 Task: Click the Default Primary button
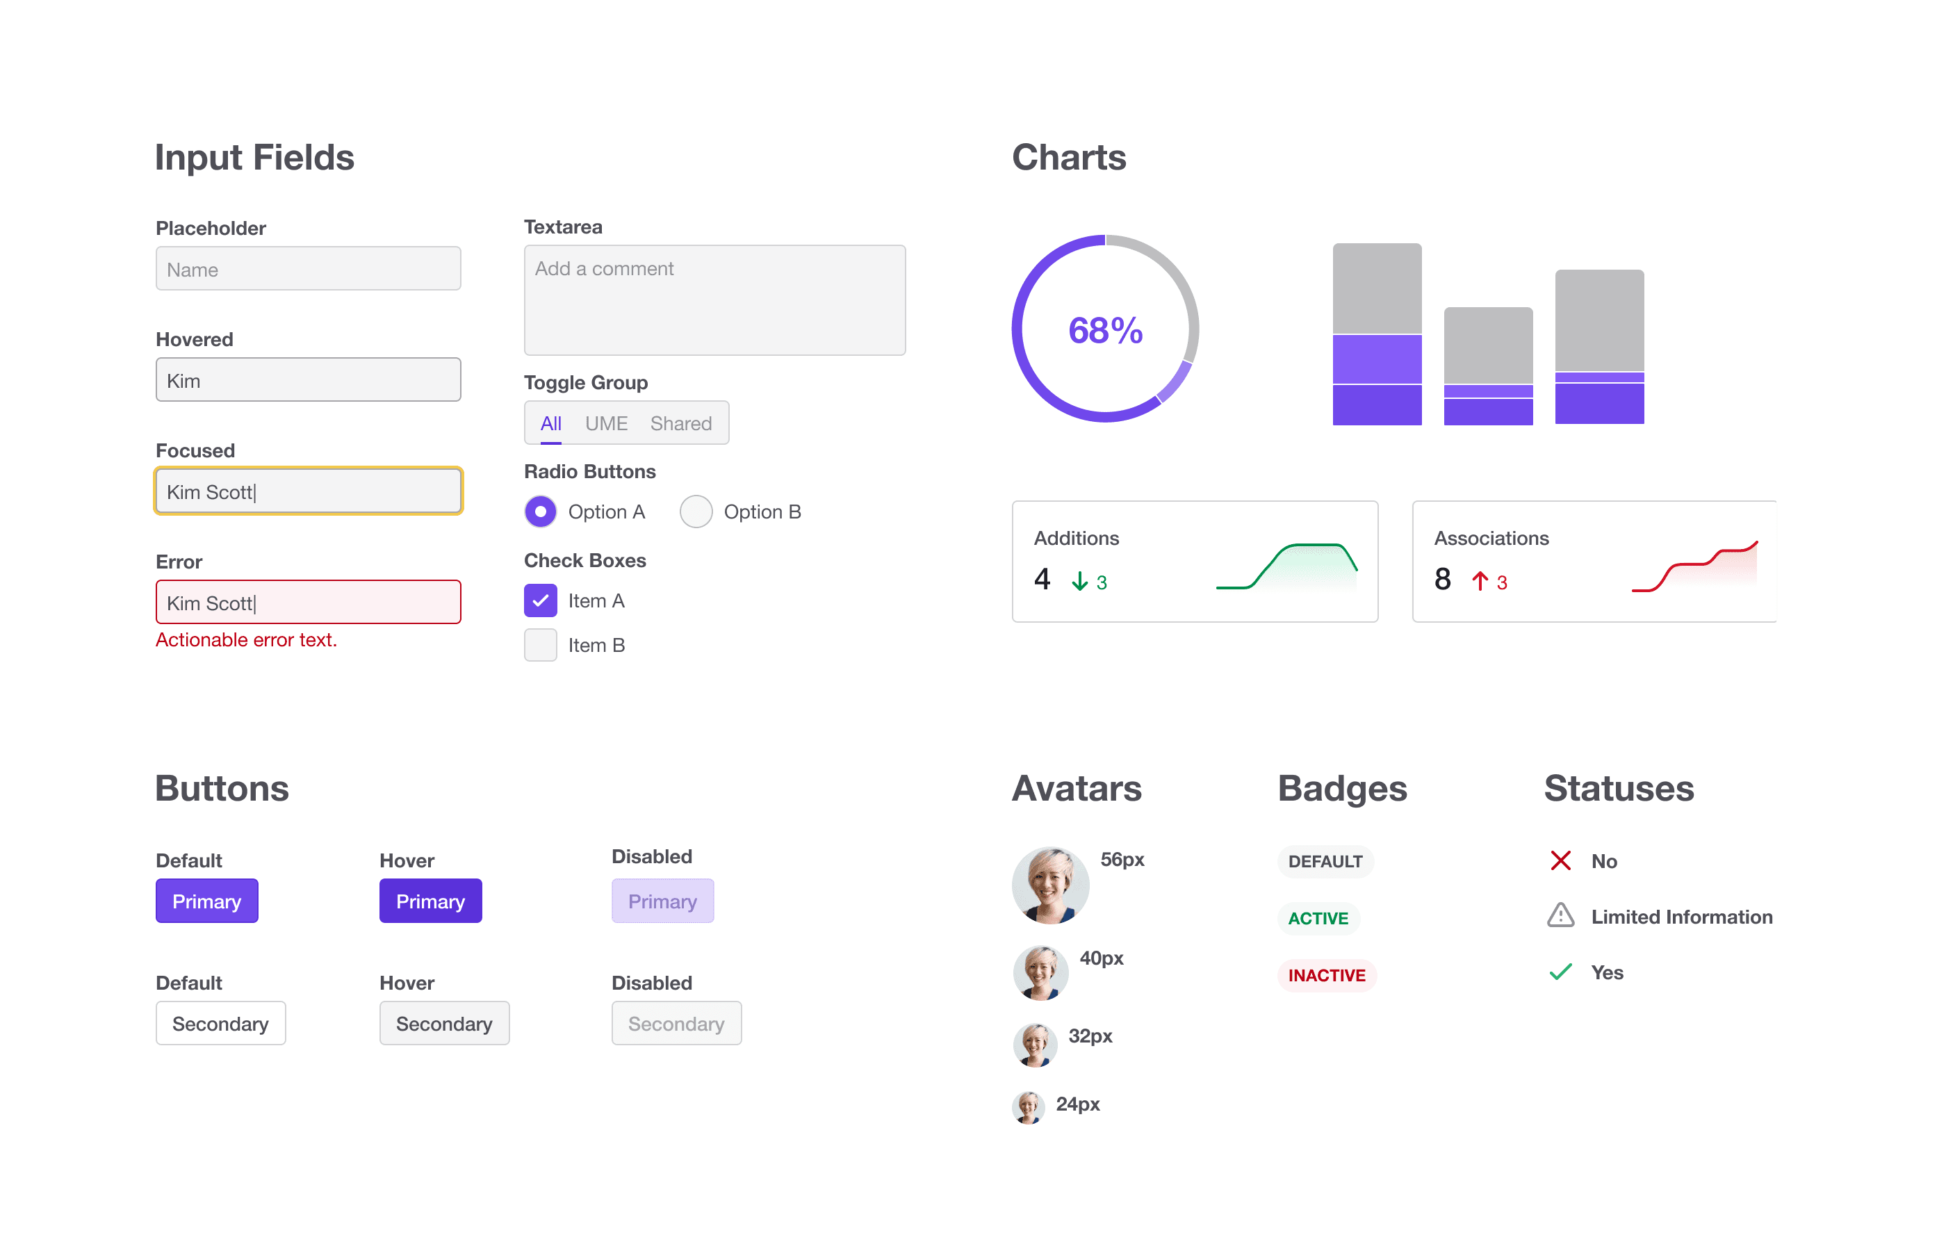click(x=207, y=899)
